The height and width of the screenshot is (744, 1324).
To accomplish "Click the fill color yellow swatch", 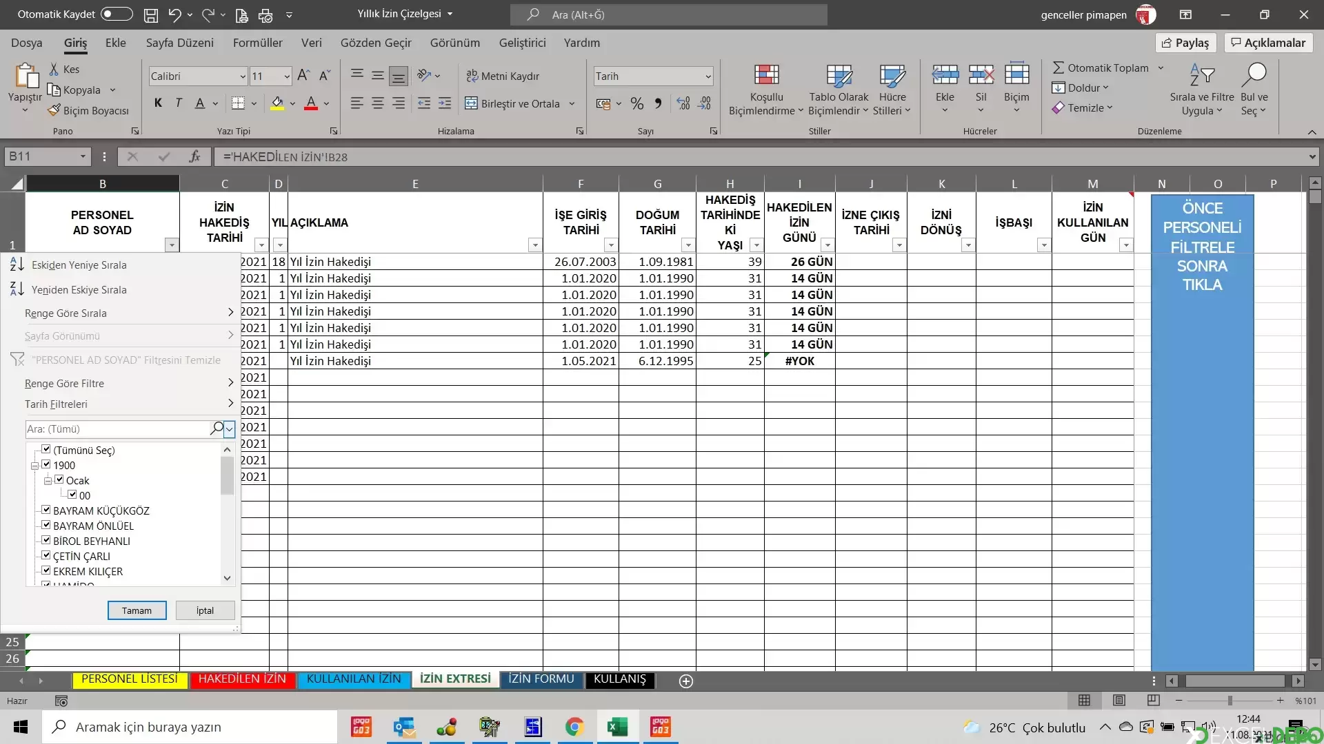I will [x=277, y=103].
